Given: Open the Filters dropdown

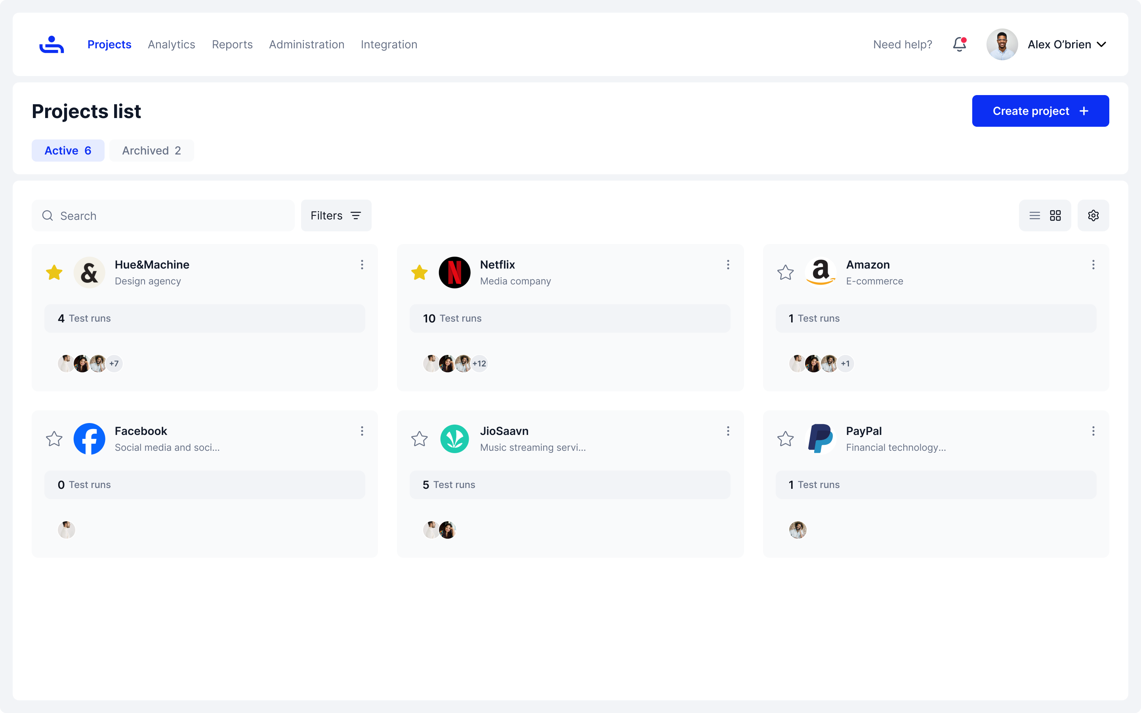Looking at the screenshot, I should click(336, 215).
